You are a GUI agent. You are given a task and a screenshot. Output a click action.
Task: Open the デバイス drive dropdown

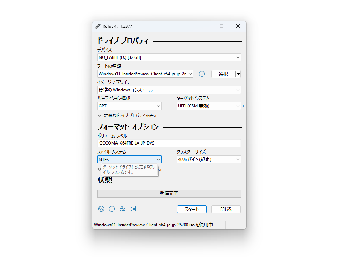[169, 57]
